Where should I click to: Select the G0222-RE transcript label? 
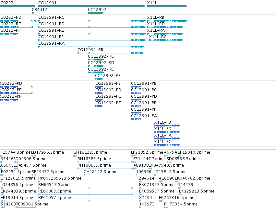pos(11,24)
